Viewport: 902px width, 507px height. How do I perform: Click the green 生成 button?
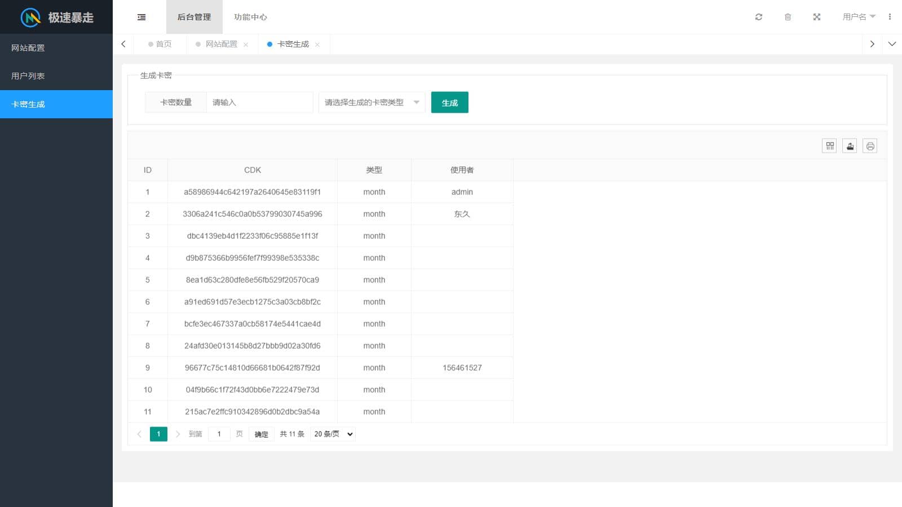(449, 103)
